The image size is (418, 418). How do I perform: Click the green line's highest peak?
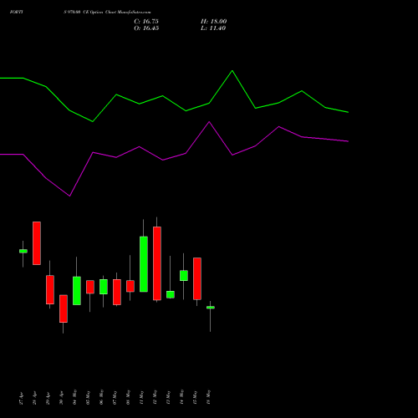(232, 71)
